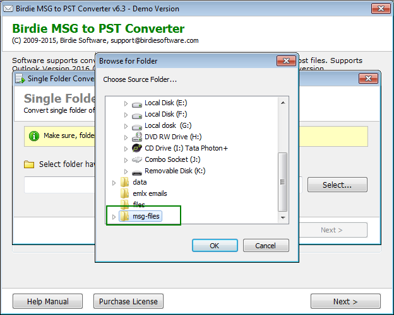Select Local dosk (G:) label in tree
Screen dimensions: 394x315
pos(168,125)
